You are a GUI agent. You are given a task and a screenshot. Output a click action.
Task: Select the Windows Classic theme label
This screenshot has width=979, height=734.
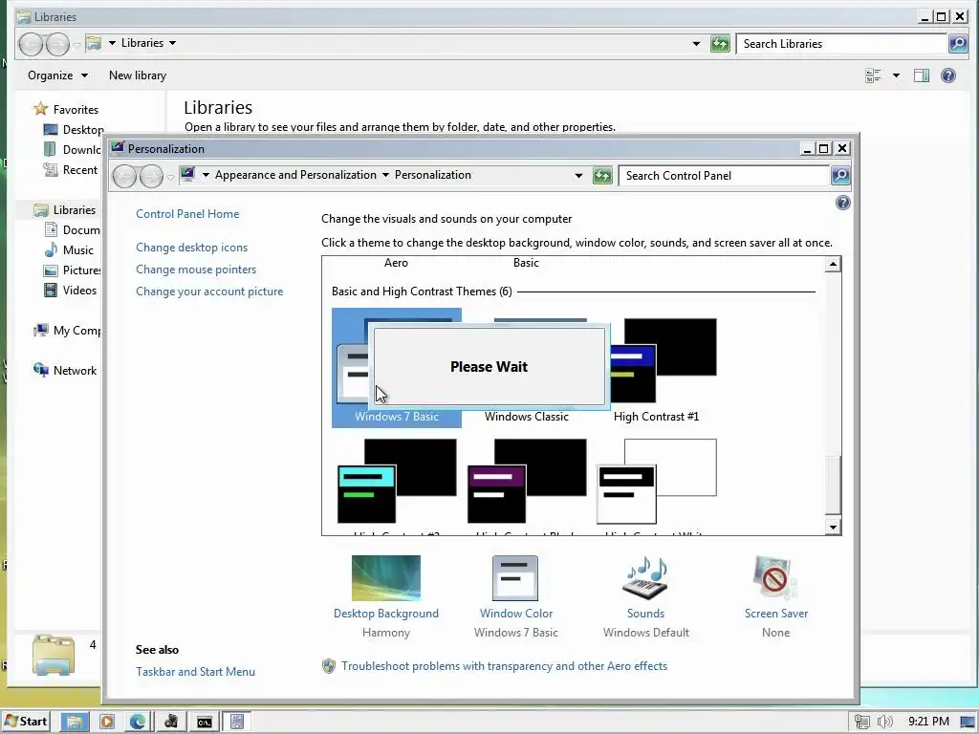coord(527,417)
